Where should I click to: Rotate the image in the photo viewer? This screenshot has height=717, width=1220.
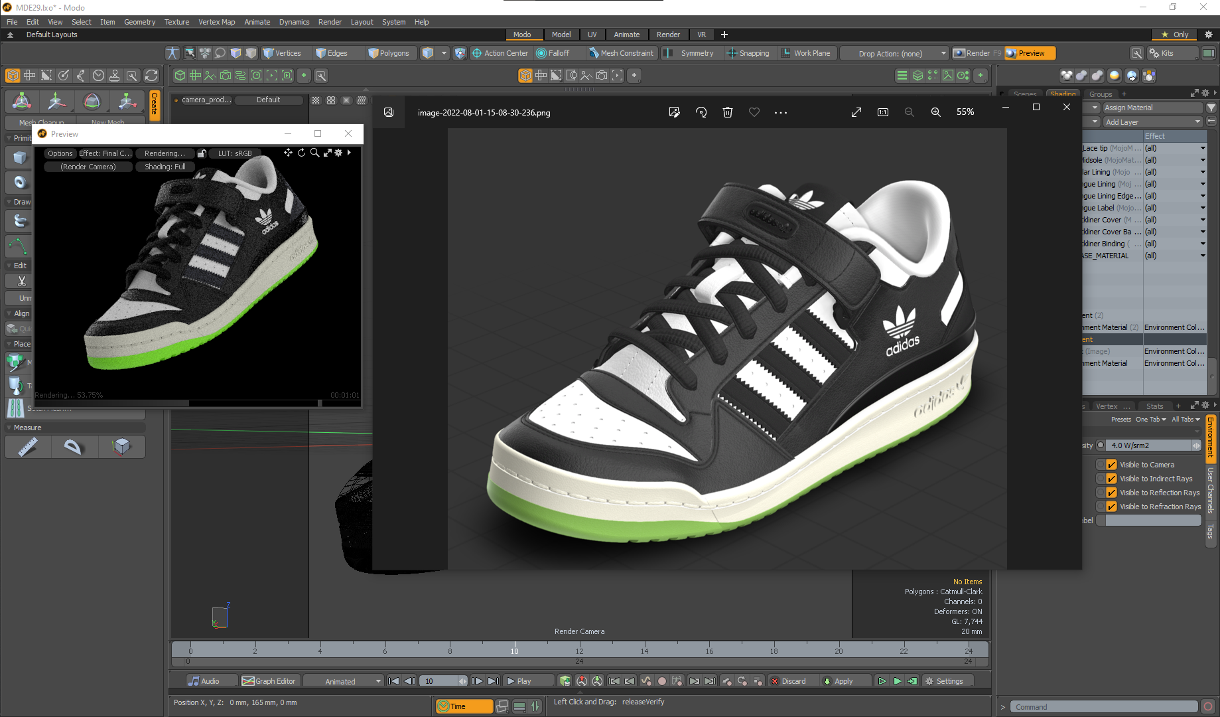701,112
